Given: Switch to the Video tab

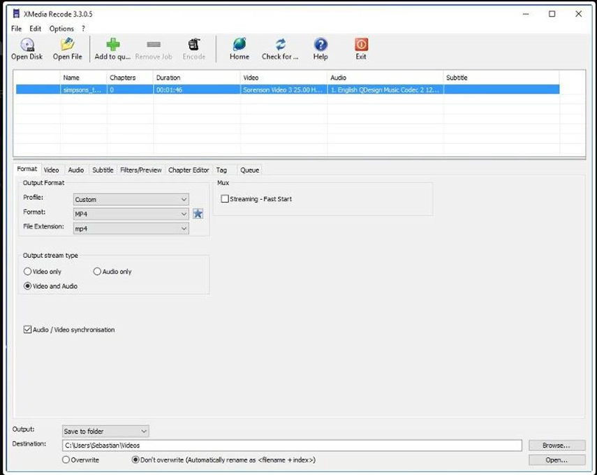Looking at the screenshot, I should 51,170.
